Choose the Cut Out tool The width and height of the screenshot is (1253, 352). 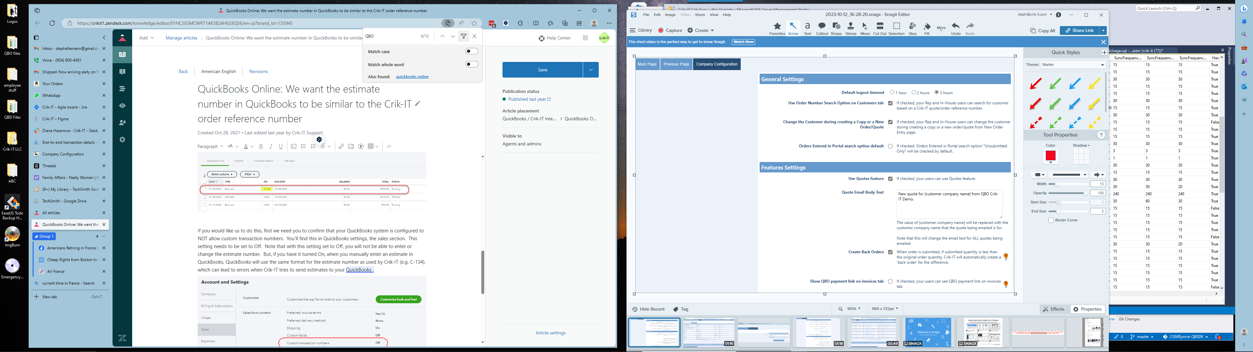(x=879, y=29)
